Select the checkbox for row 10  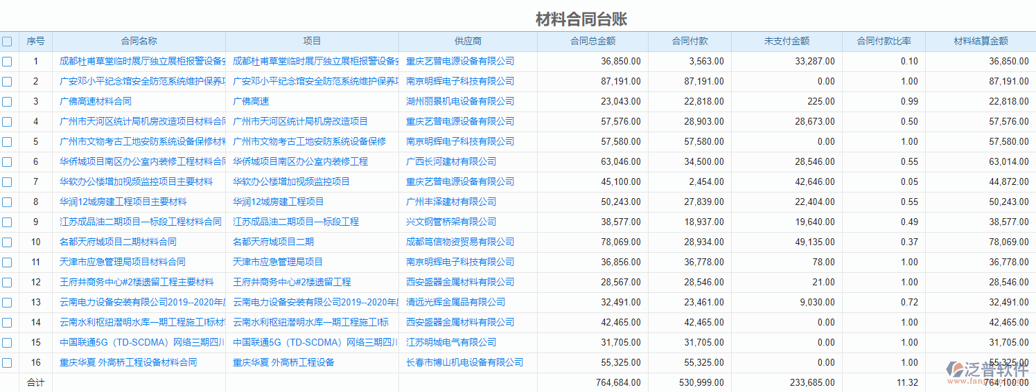[7, 242]
